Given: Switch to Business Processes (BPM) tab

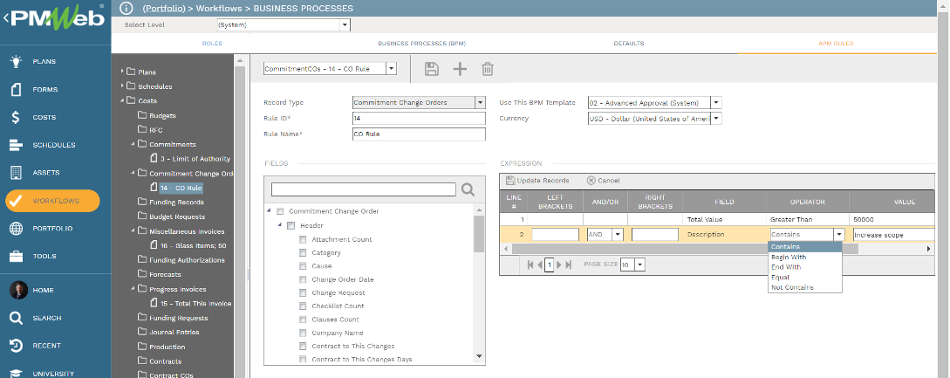Looking at the screenshot, I should pyautogui.click(x=421, y=44).
